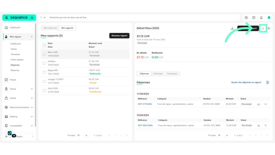The height and width of the screenshot is (155, 275).
Task: Click the circular badge icon next to the Sequence logo
Action: [x=32, y=18]
